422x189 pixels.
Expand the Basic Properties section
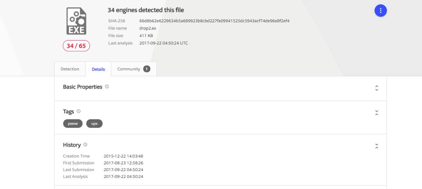(377, 88)
